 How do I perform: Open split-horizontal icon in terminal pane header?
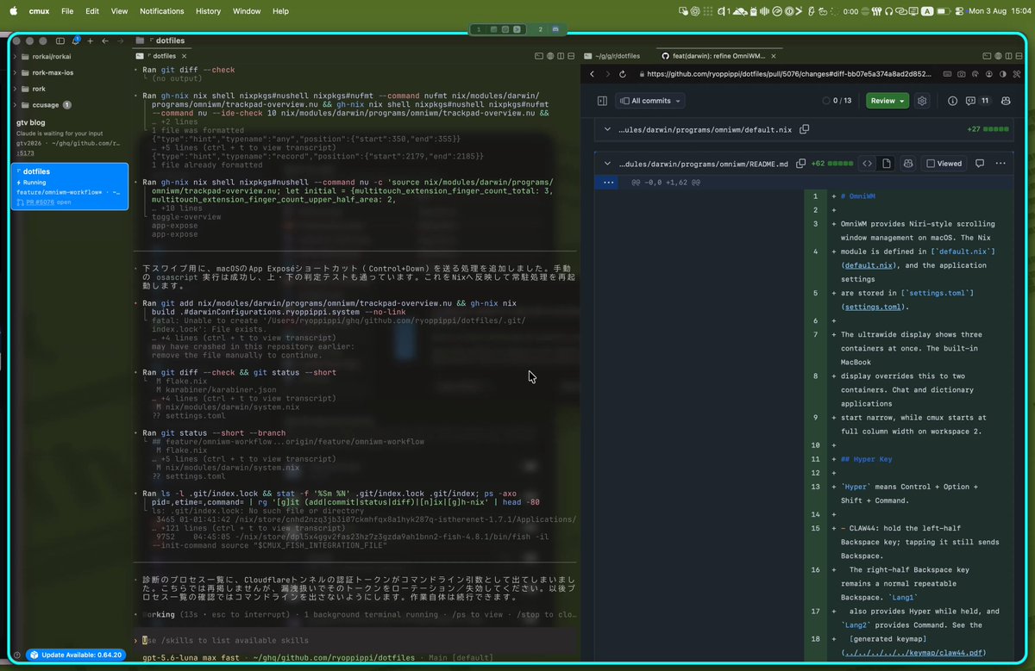click(561, 56)
